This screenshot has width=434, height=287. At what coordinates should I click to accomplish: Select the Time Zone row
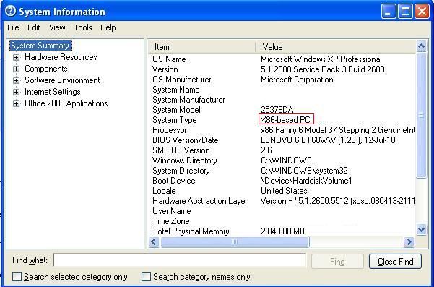click(x=282, y=221)
